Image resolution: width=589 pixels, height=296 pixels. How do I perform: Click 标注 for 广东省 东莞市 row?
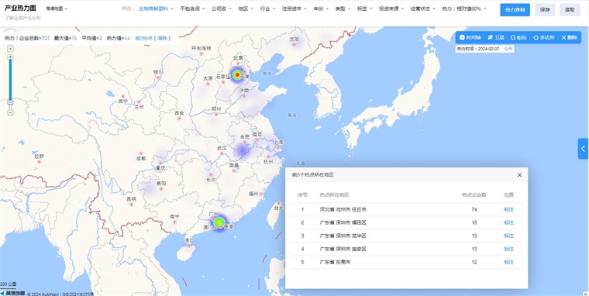508,262
